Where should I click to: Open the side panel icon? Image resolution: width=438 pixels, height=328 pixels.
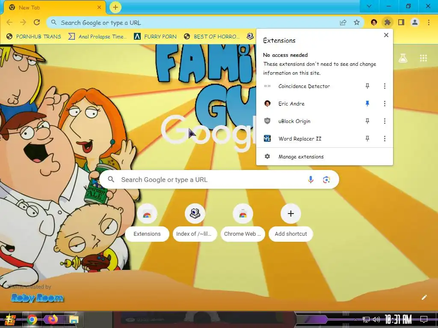tap(401, 22)
